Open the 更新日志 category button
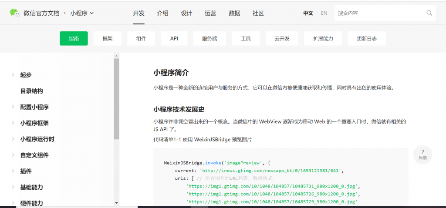Image resolution: width=446 pixels, height=208 pixels. click(x=367, y=39)
